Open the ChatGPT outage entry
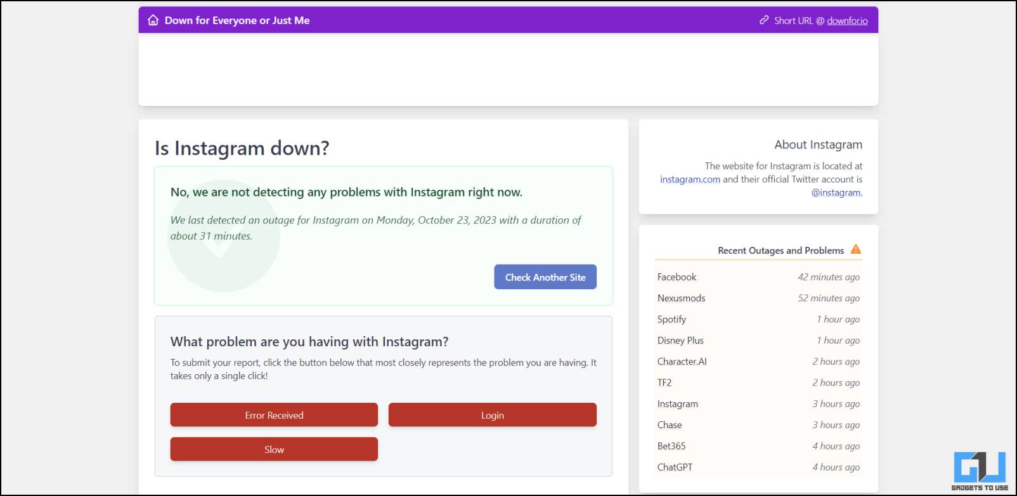This screenshot has height=496, width=1017. click(675, 467)
